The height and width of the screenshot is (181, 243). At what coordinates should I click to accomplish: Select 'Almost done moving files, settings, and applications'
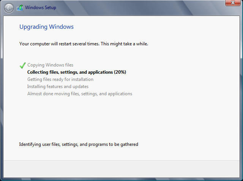click(x=80, y=94)
